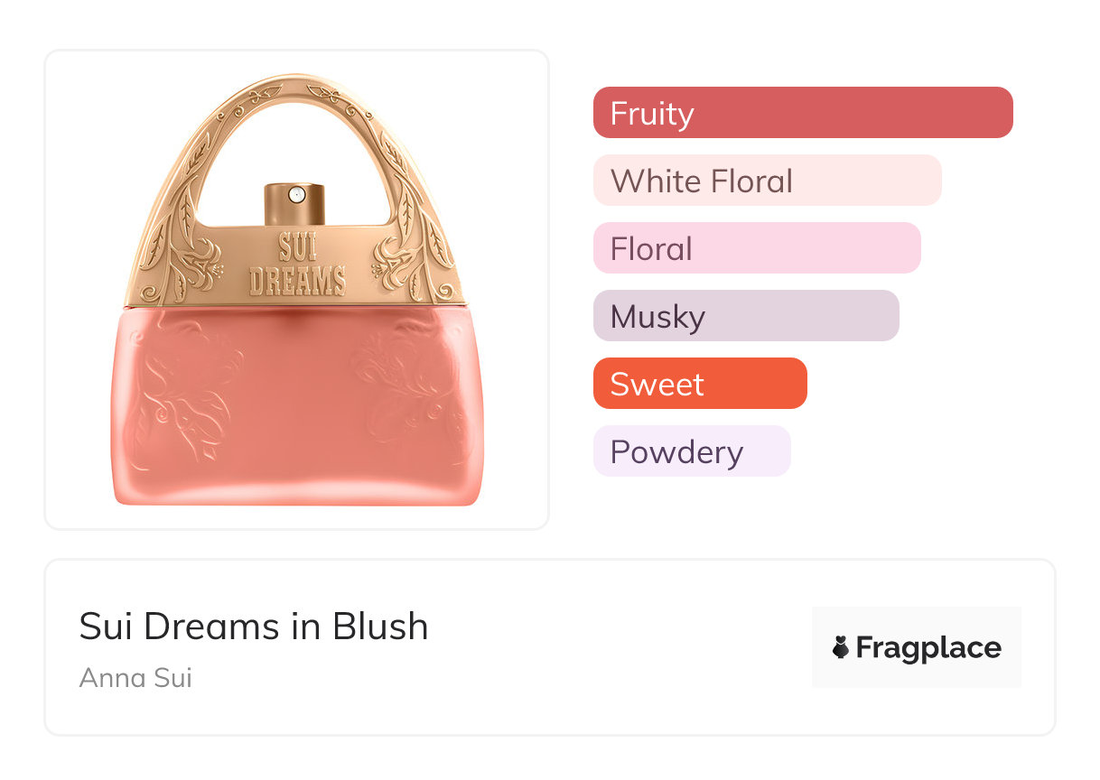Select the White Floral accord bar
Viewport: 1100px width, 780px height.
click(767, 181)
